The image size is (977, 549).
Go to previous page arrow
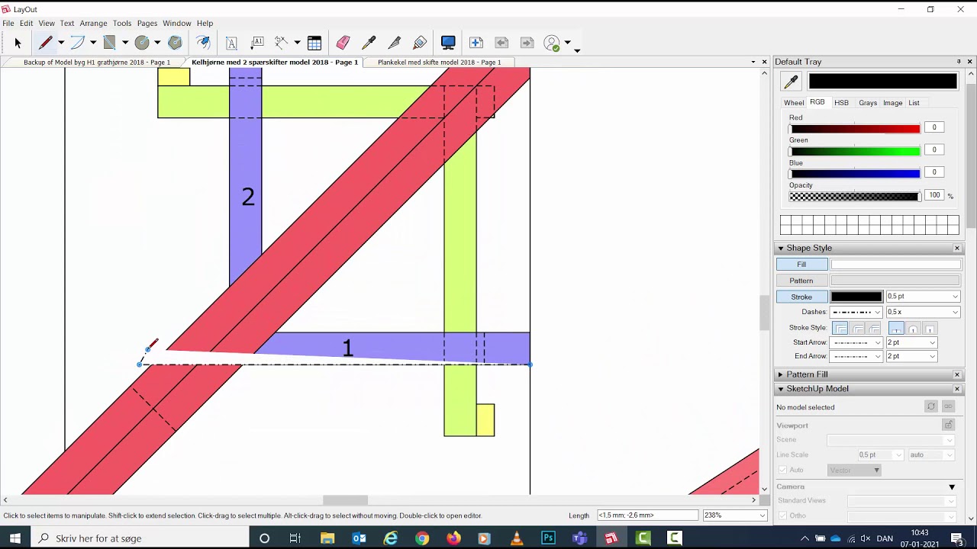(501, 43)
